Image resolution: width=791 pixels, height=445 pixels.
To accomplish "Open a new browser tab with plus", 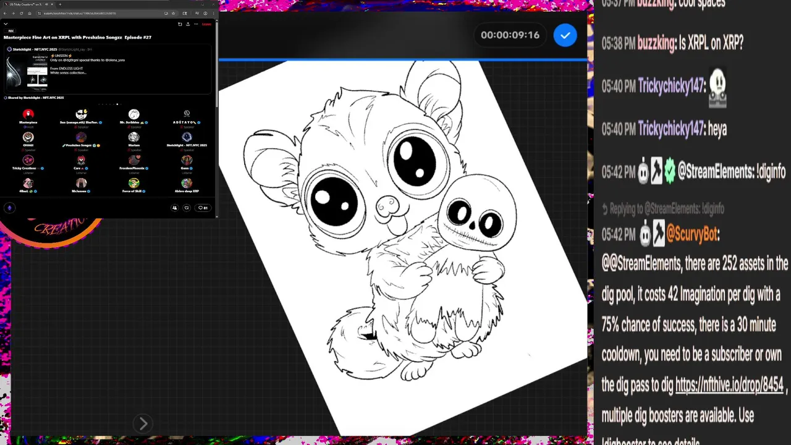I will click(x=60, y=4).
